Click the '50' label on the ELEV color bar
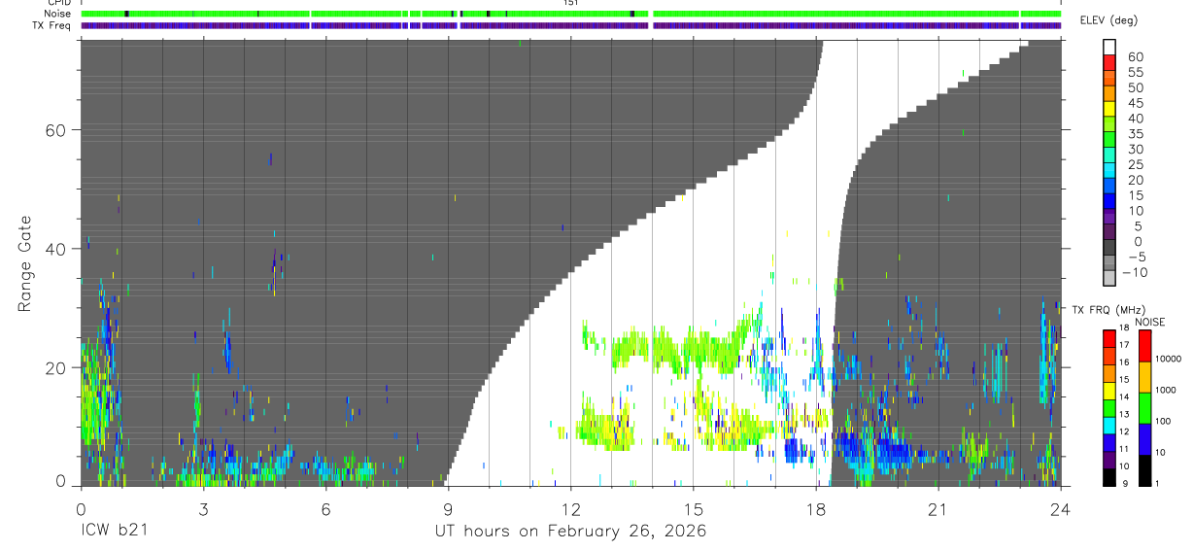The width and height of the screenshot is (1193, 551). coord(1135,87)
